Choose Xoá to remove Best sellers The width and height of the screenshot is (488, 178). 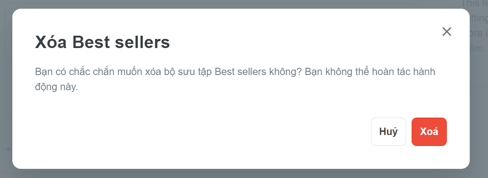click(429, 132)
